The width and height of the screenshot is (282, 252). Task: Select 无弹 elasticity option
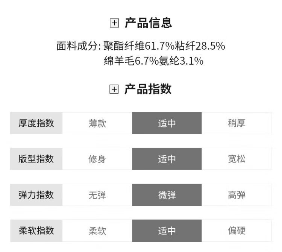click(x=97, y=195)
